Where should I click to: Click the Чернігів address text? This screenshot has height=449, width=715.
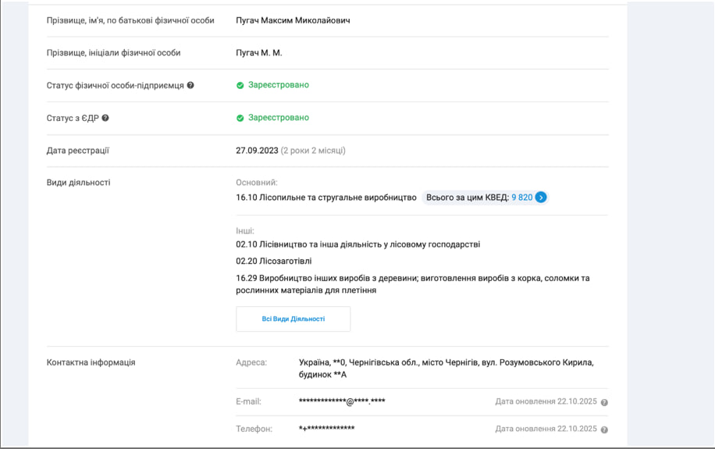(446, 368)
